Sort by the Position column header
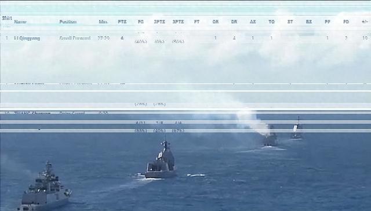371x211 pixels. coord(68,22)
